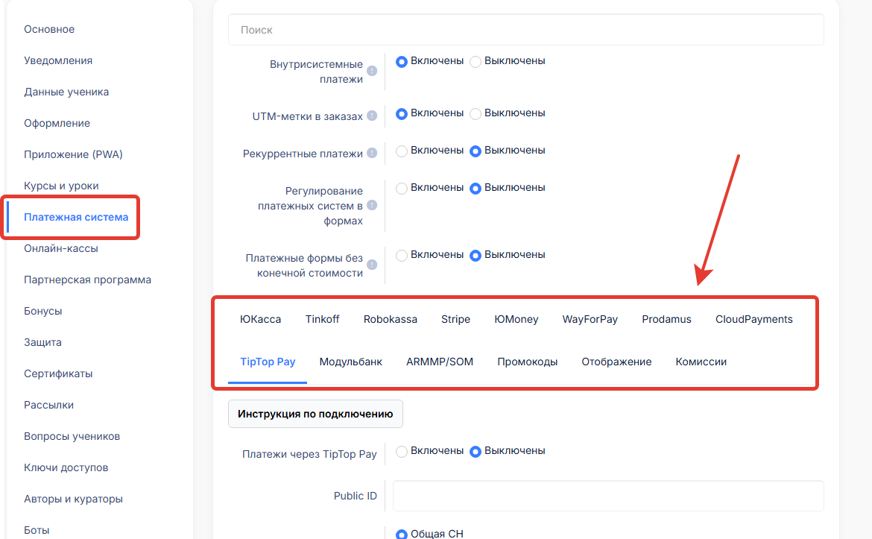The height and width of the screenshot is (539, 872).
Task: Click info icon next to Внутрисистемные платежи
Action: point(372,72)
